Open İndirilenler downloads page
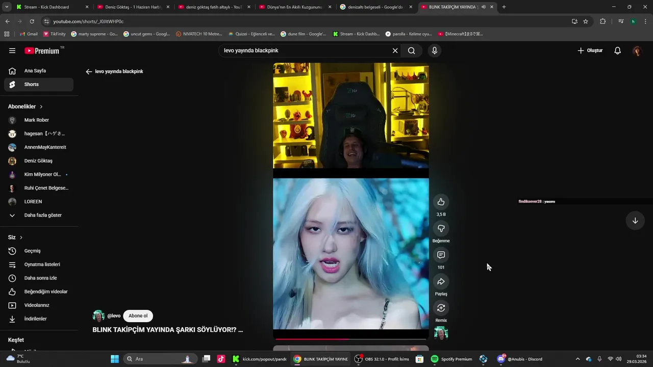 pos(39,319)
